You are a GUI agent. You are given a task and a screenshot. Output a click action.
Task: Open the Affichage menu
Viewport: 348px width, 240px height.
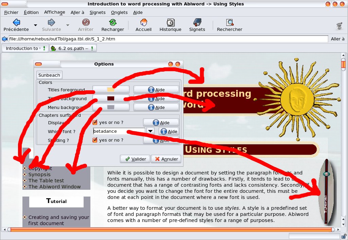[x=55, y=13]
